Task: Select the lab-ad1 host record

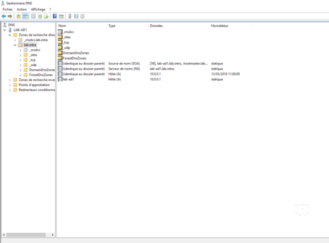Action: coord(69,79)
